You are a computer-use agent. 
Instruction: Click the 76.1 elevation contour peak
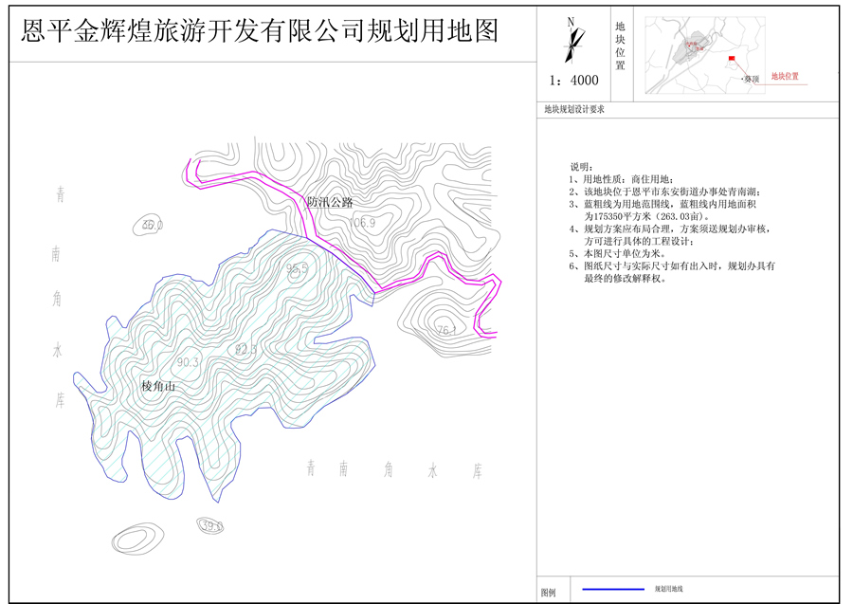click(446, 330)
